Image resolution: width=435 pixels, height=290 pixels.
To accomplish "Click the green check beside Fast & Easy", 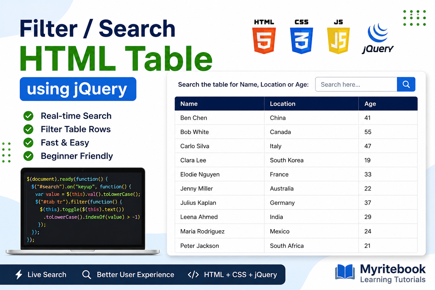I will pos(28,142).
